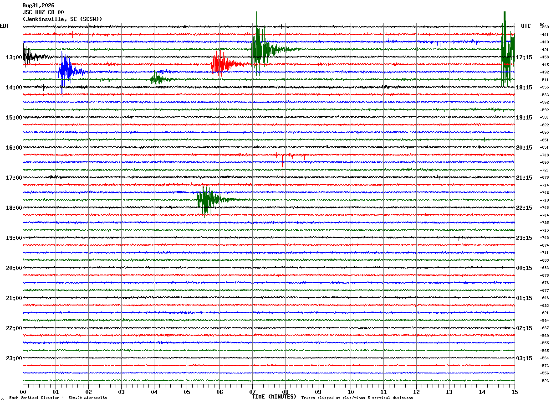Click the 03:15 UTC time label

coord(524,358)
